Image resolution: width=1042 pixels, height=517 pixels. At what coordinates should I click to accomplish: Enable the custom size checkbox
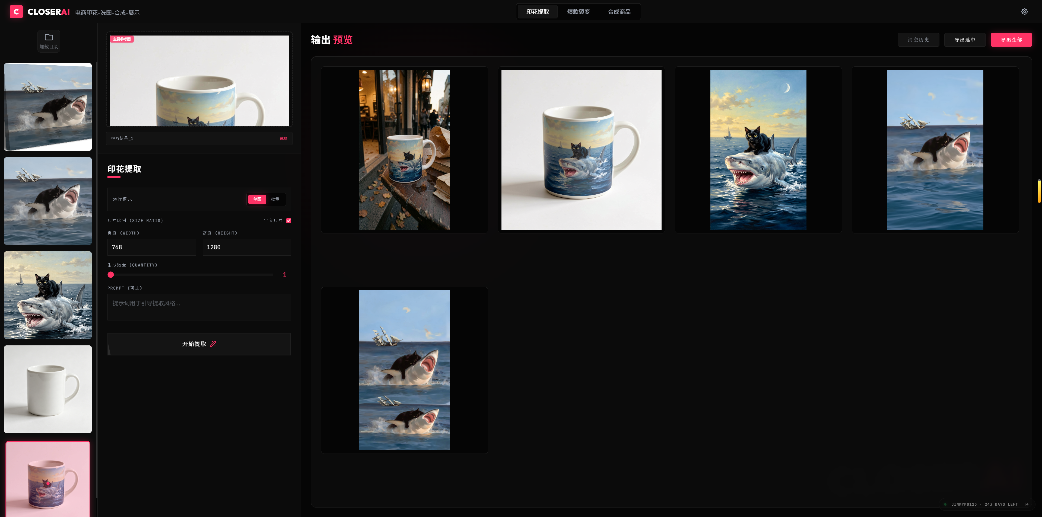289,221
